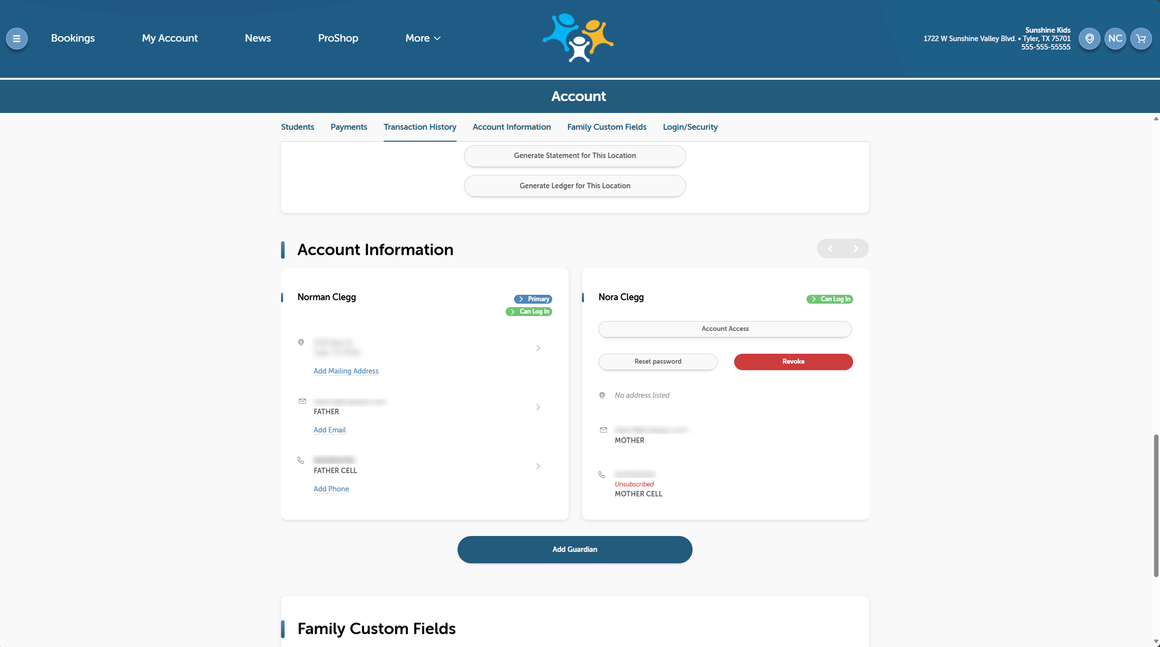Screen dimensions: 1160x647
Task: Switch to the Students tab
Action: click(x=297, y=127)
